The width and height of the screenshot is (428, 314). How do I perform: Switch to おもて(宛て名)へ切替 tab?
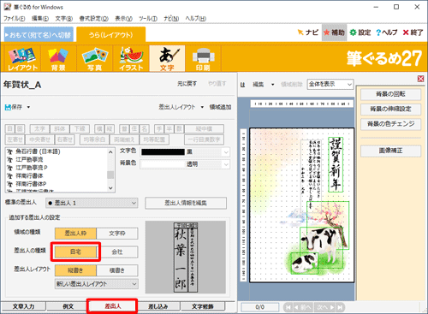pos(39,35)
